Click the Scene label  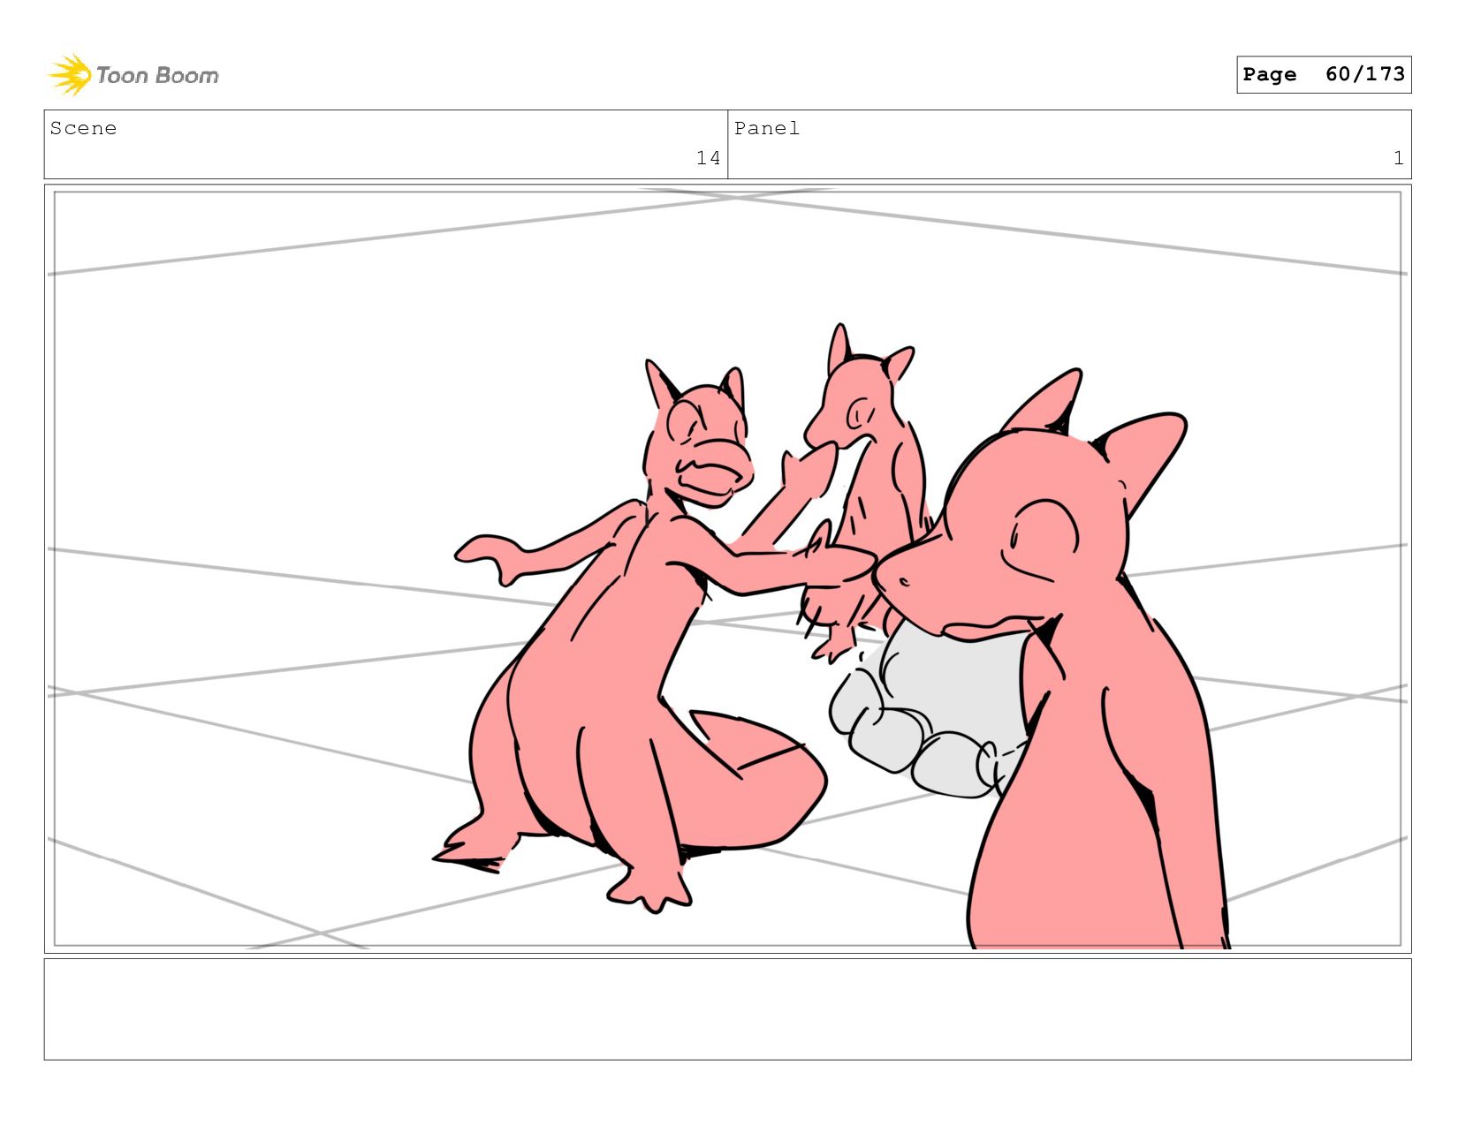click(83, 128)
